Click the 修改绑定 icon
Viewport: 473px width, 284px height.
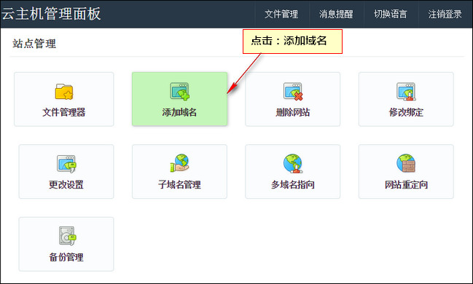coord(406,91)
